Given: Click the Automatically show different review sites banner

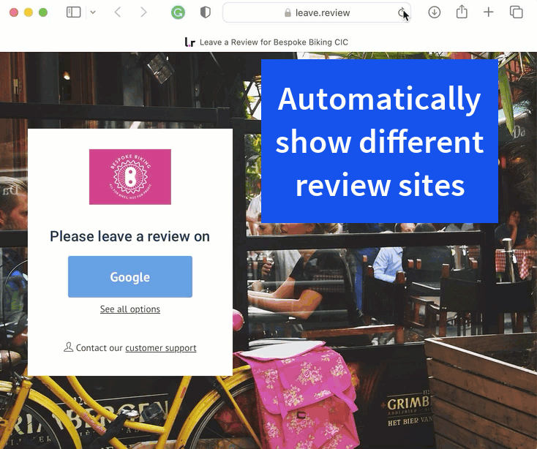Looking at the screenshot, I should coord(379,141).
